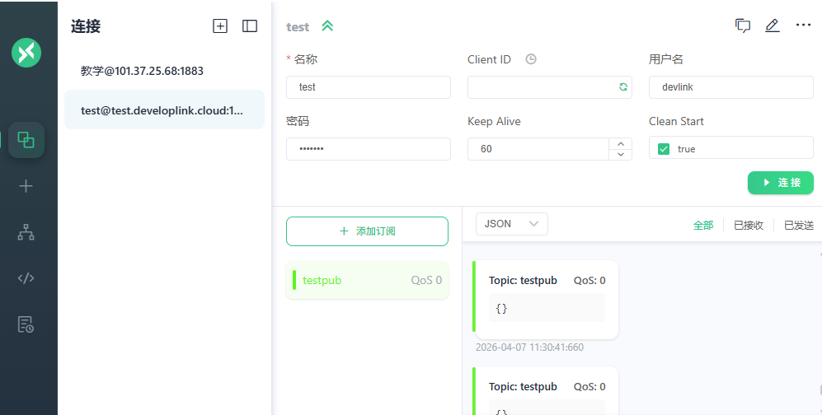Select the 全部 message filter tab
The image size is (822, 415).
point(703,225)
